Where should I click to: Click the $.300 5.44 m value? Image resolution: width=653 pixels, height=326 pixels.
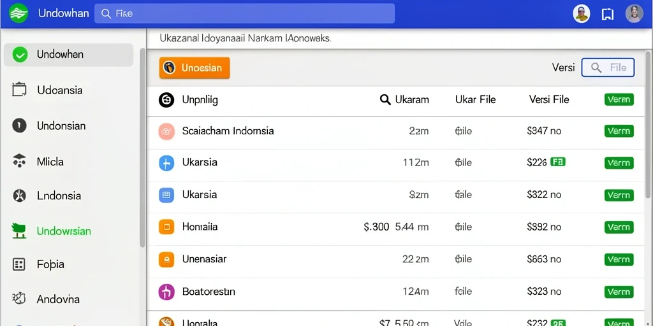(x=396, y=227)
